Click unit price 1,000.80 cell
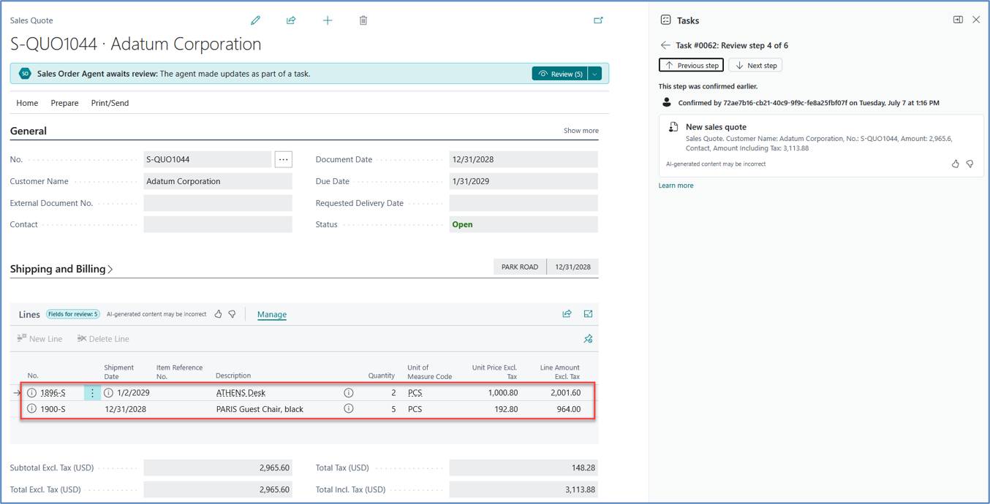 coord(502,393)
